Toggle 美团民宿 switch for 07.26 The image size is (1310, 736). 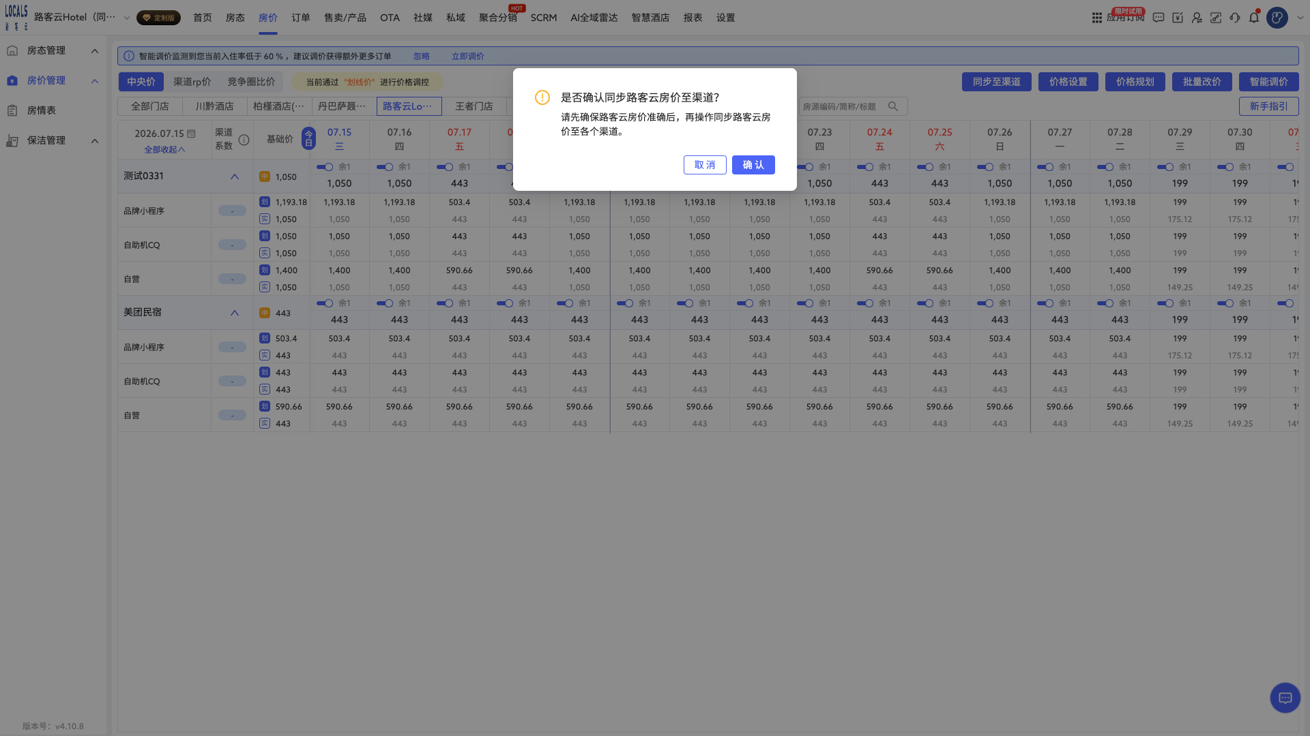pos(985,303)
